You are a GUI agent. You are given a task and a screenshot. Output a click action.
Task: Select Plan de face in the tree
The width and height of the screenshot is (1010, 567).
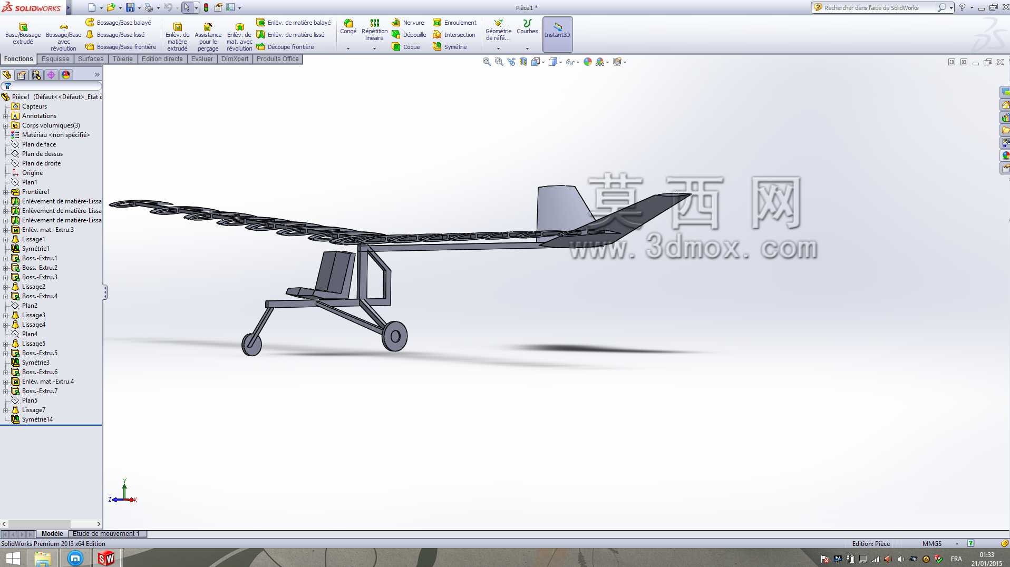click(x=38, y=144)
